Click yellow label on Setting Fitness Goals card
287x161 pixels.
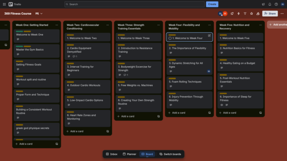pyautogui.click(x=19, y=61)
